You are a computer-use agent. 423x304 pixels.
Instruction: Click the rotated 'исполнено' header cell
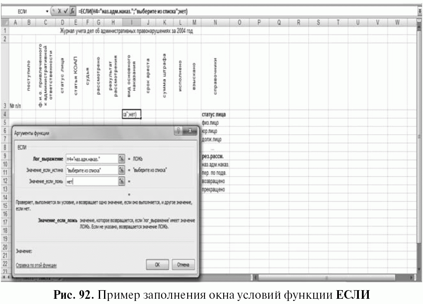coord(180,76)
